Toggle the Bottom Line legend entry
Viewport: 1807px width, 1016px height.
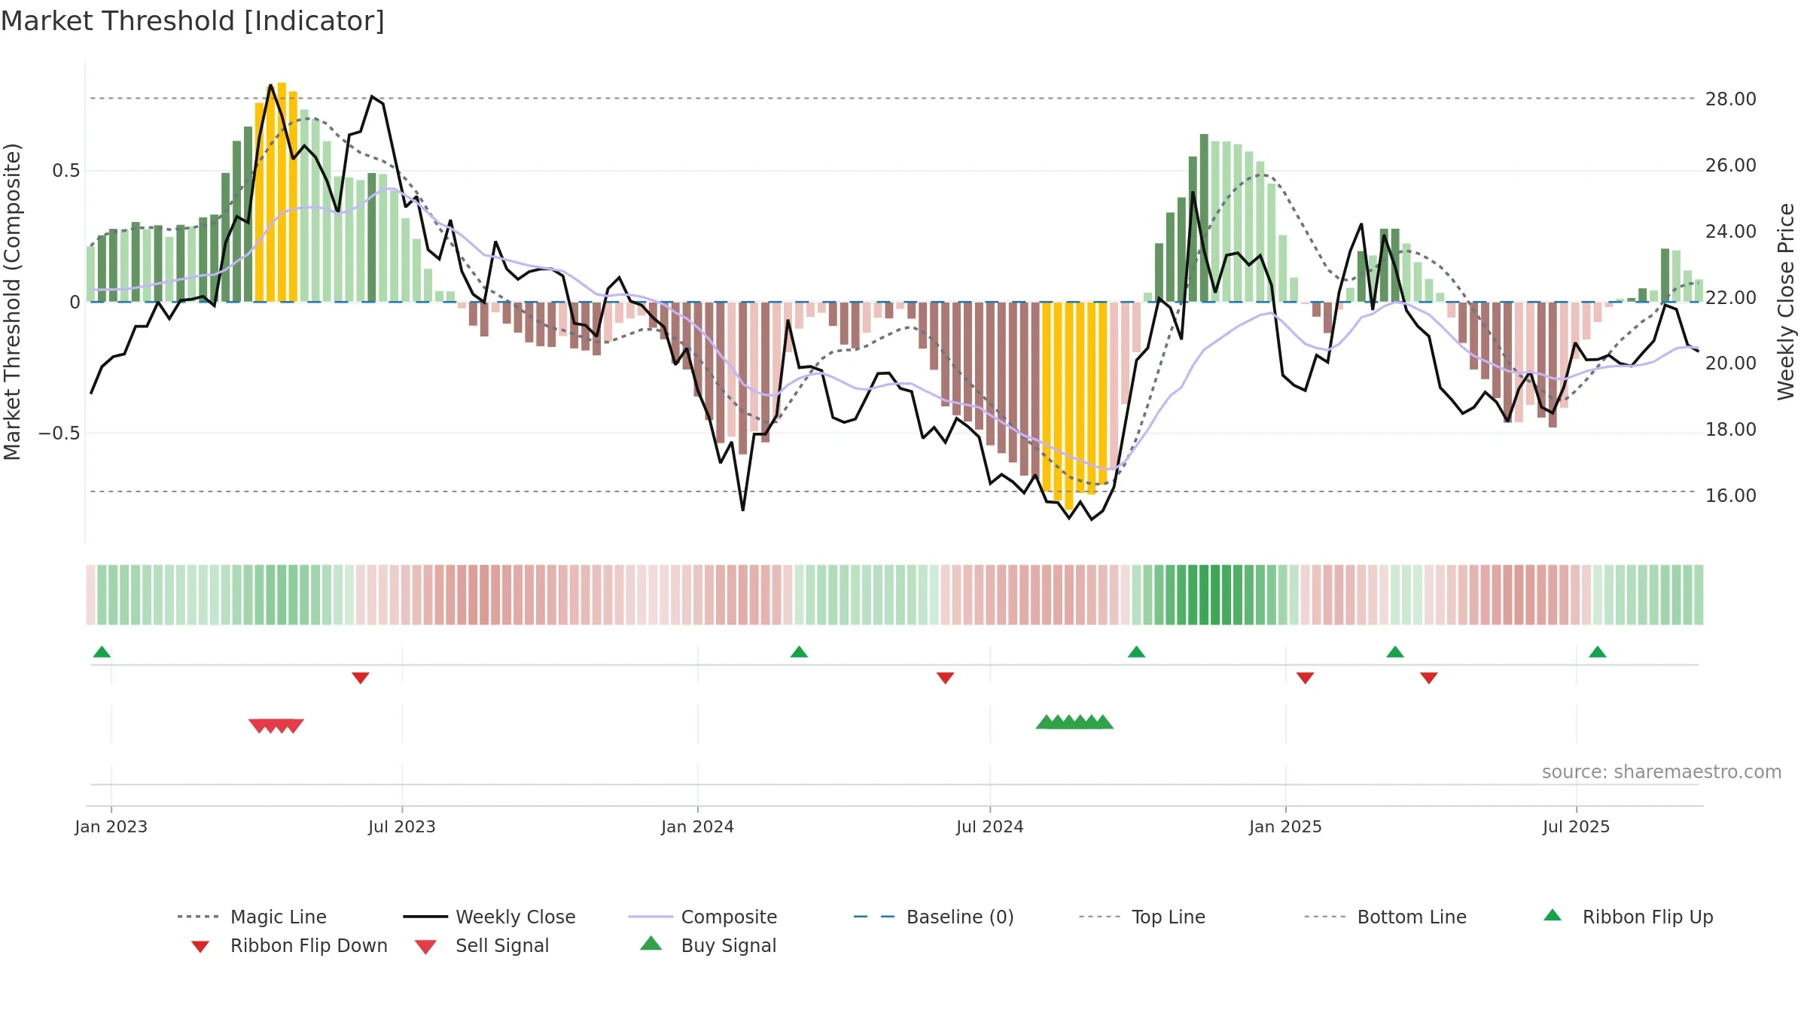tap(1385, 917)
